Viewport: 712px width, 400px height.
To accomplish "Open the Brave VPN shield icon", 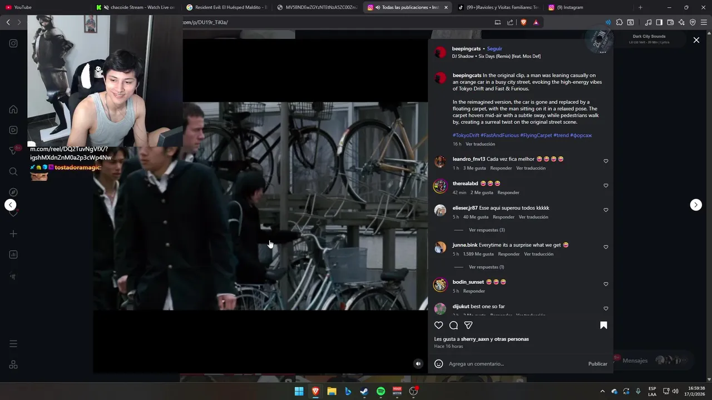I will [x=693, y=22].
